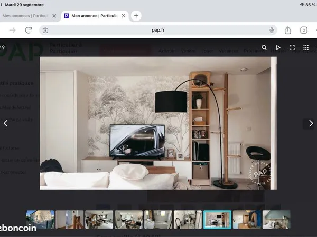
Task: Select the third thumbnail showing kitchen area
Action: [99, 220]
